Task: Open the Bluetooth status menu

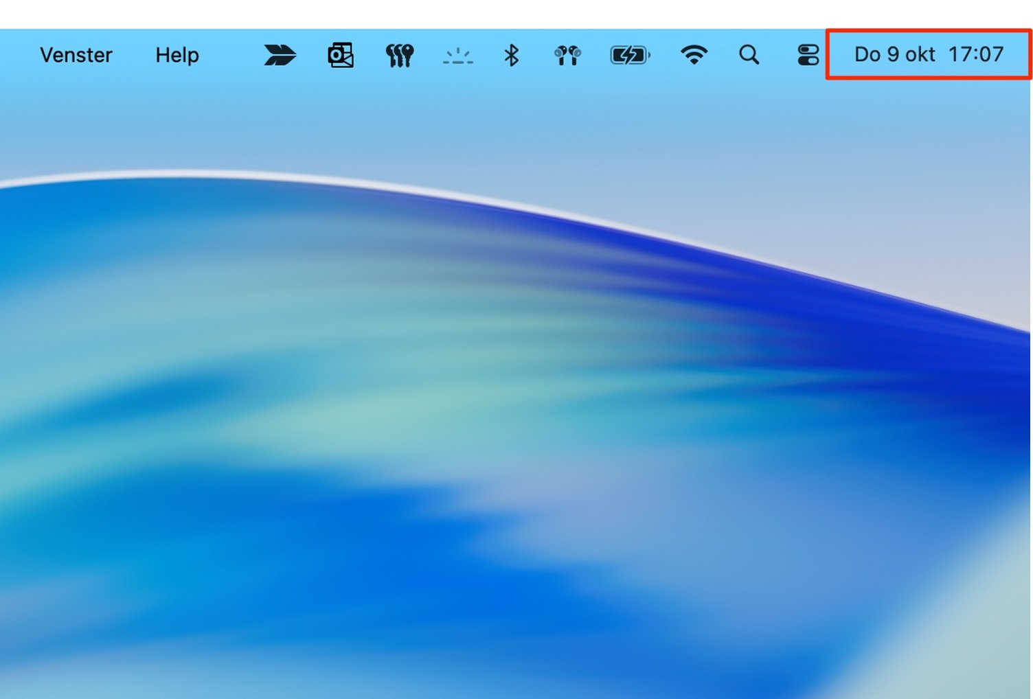Action: [x=511, y=55]
